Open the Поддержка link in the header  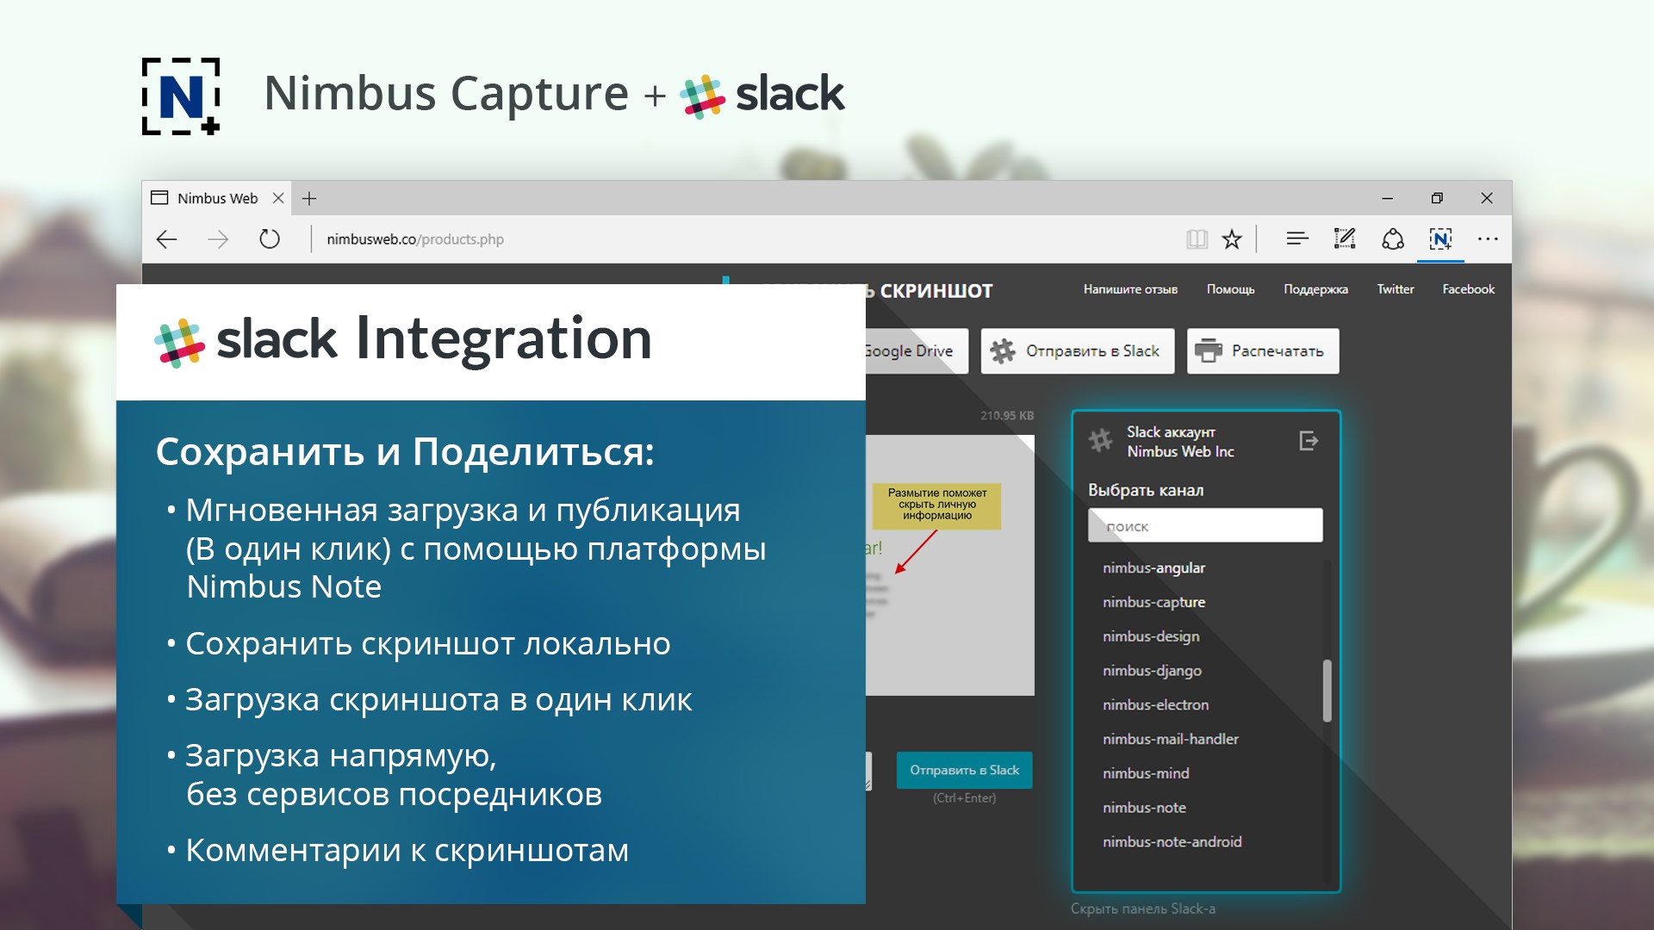[x=1315, y=289]
